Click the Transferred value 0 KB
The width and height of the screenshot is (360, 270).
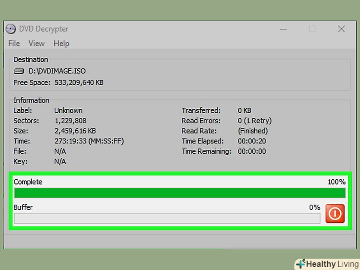click(244, 110)
